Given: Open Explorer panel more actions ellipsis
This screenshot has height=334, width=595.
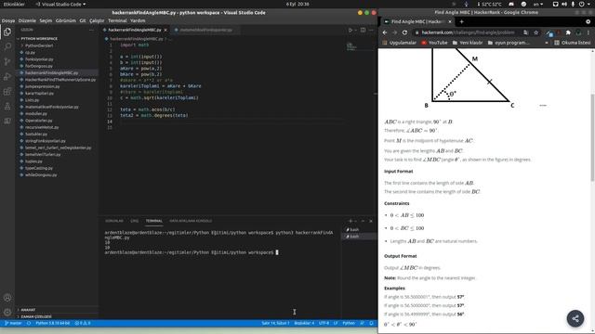Looking at the screenshot, I should [91, 30].
